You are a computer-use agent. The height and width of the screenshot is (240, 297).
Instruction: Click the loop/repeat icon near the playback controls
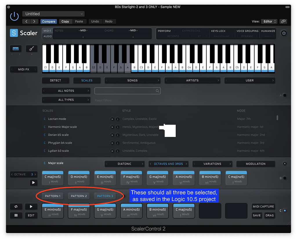click(16, 206)
